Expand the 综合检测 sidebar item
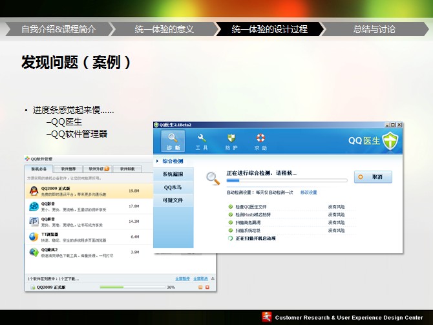This screenshot has width=433, height=325. coord(173,161)
